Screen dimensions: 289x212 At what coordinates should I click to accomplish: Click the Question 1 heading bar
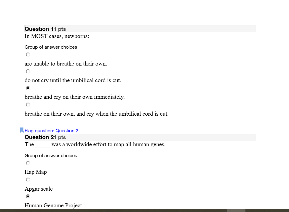pyautogui.click(x=140, y=29)
